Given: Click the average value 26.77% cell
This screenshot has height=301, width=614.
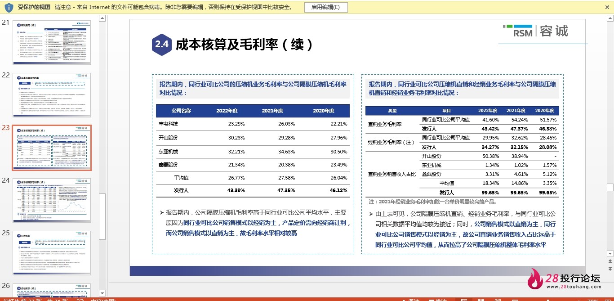Looking at the screenshot, I should [236, 178].
